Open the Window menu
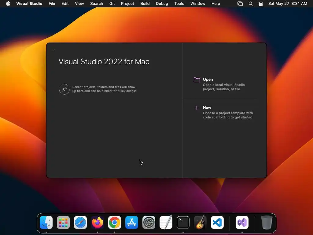Viewport: 313px width, 235px height. [x=198, y=4]
